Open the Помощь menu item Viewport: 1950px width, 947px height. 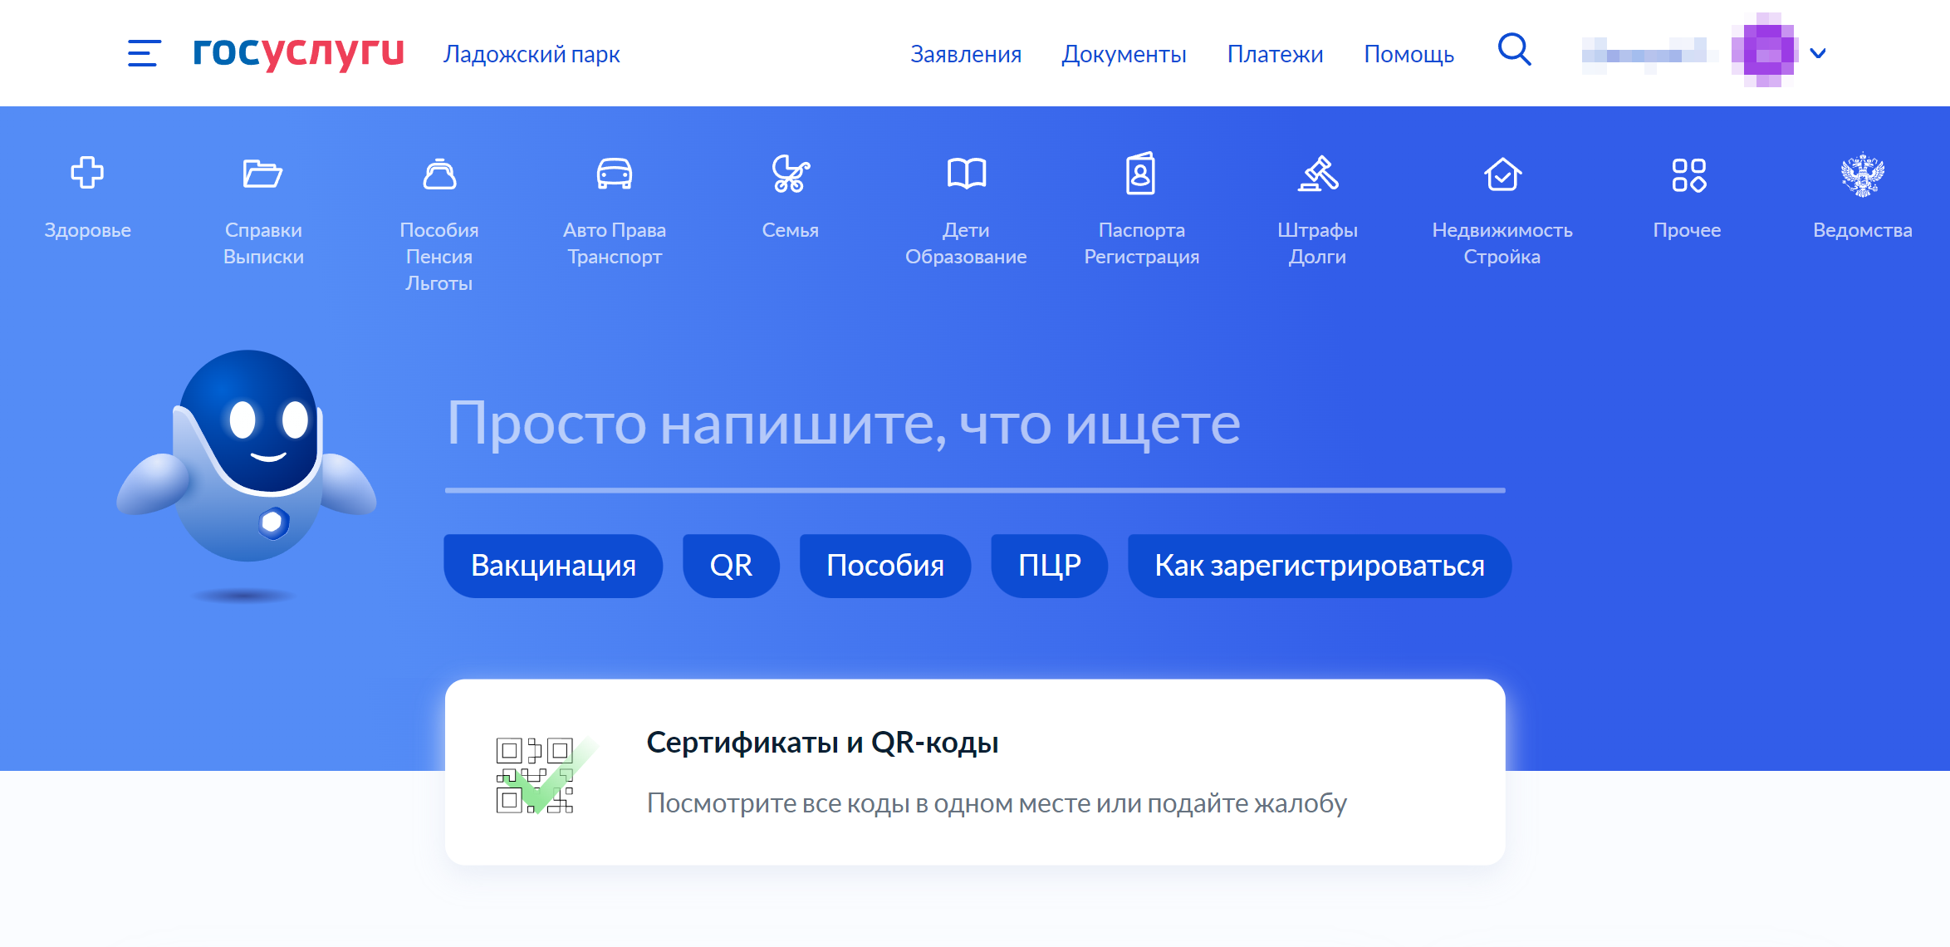tap(1409, 54)
